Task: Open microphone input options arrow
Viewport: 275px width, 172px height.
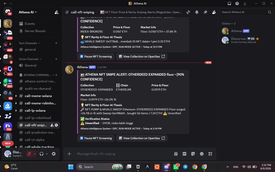Action: [34, 154]
